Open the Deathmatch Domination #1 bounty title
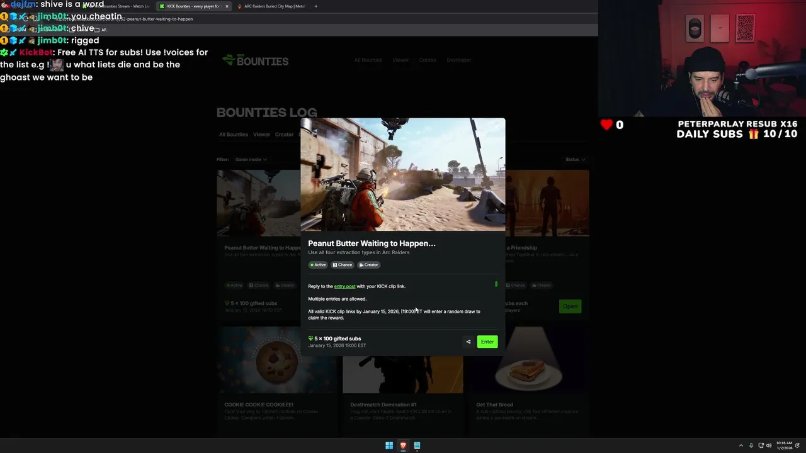Screen dimensions: 806x453 (383, 405)
